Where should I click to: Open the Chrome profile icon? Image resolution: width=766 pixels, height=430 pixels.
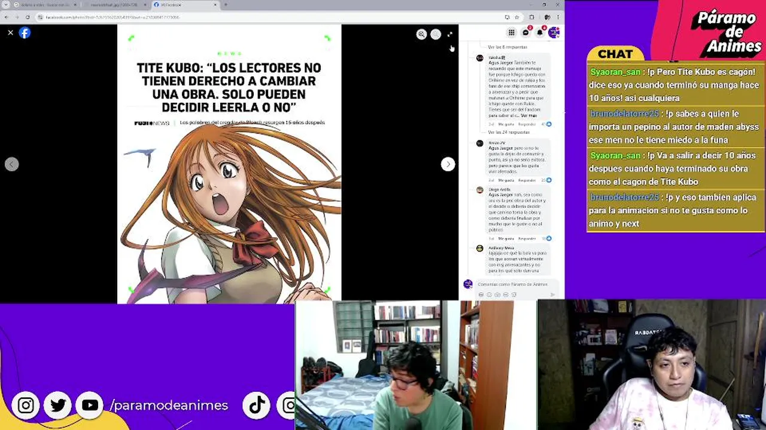[546, 17]
